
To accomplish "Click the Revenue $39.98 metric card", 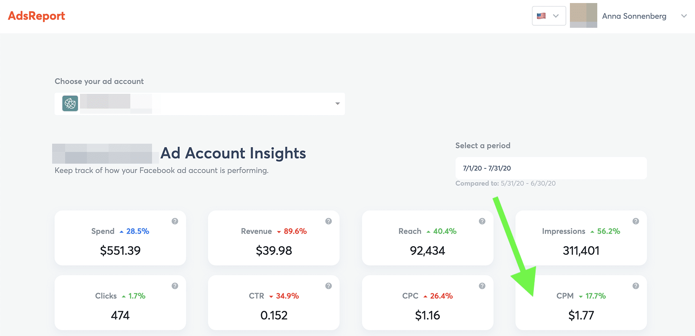I will coord(274,243).
